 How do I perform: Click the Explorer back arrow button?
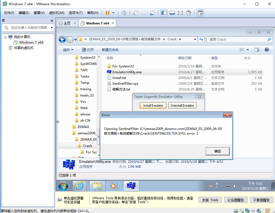click(x=62, y=39)
